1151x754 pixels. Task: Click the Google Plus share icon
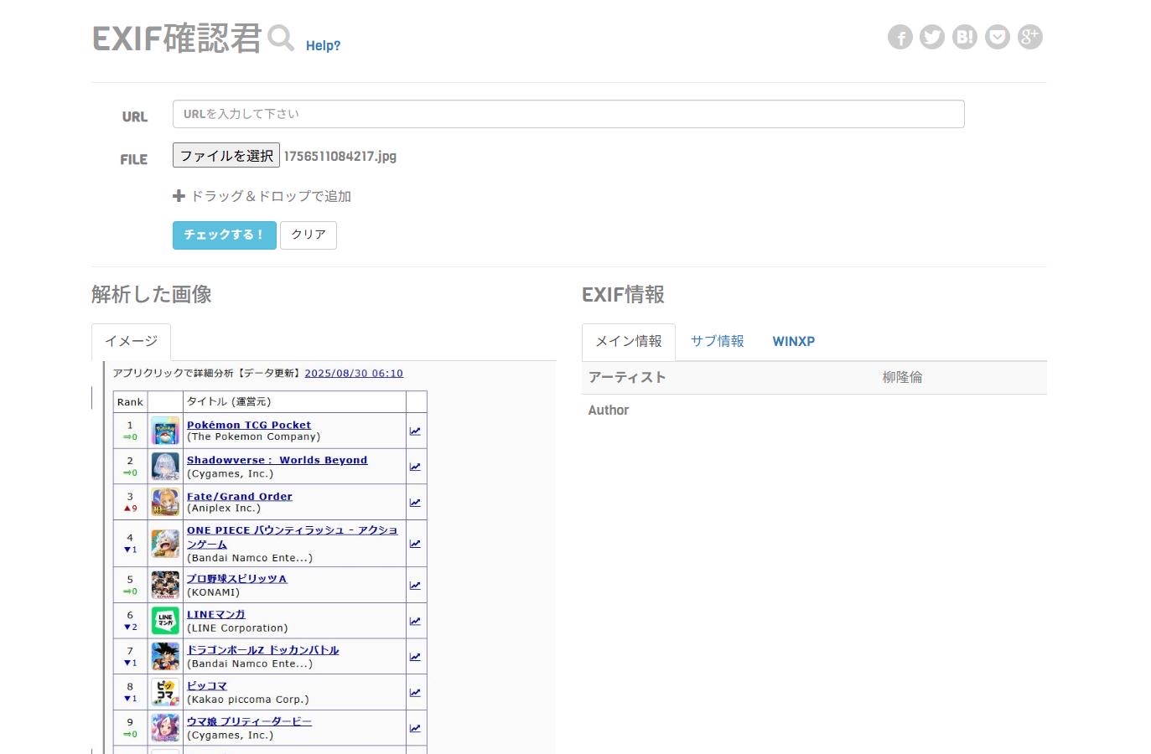(1029, 37)
